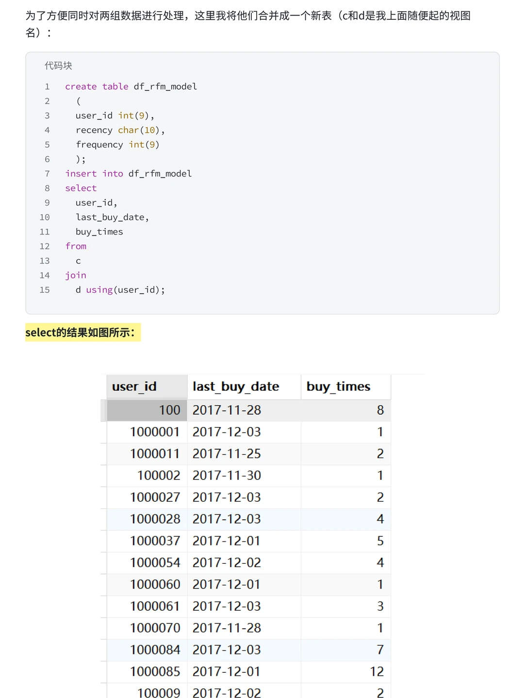Select the cell 1000070
The height and width of the screenshot is (698, 524).
coord(147,628)
